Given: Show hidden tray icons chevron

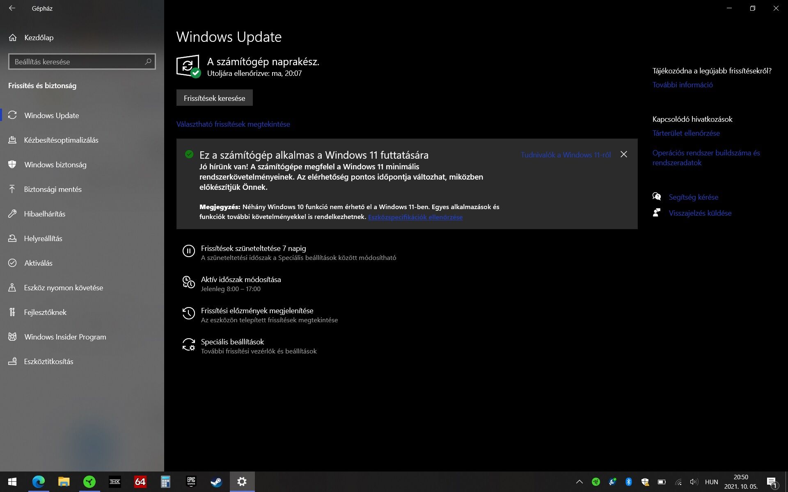Looking at the screenshot, I should (579, 482).
